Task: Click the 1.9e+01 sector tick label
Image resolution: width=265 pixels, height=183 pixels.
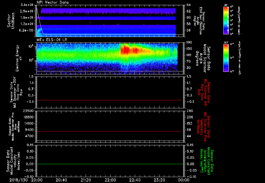Action: pyautogui.click(x=27, y=18)
